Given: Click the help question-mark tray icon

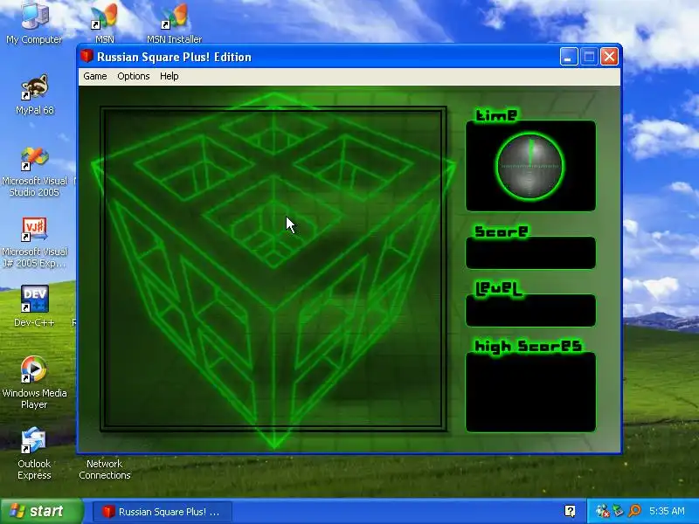Looking at the screenshot, I should [570, 511].
